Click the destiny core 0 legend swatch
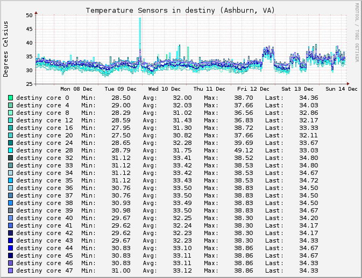 [x=10, y=98]
